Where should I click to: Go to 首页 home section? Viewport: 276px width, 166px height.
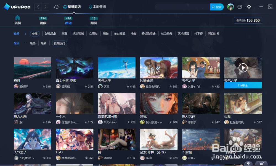tap(18, 20)
